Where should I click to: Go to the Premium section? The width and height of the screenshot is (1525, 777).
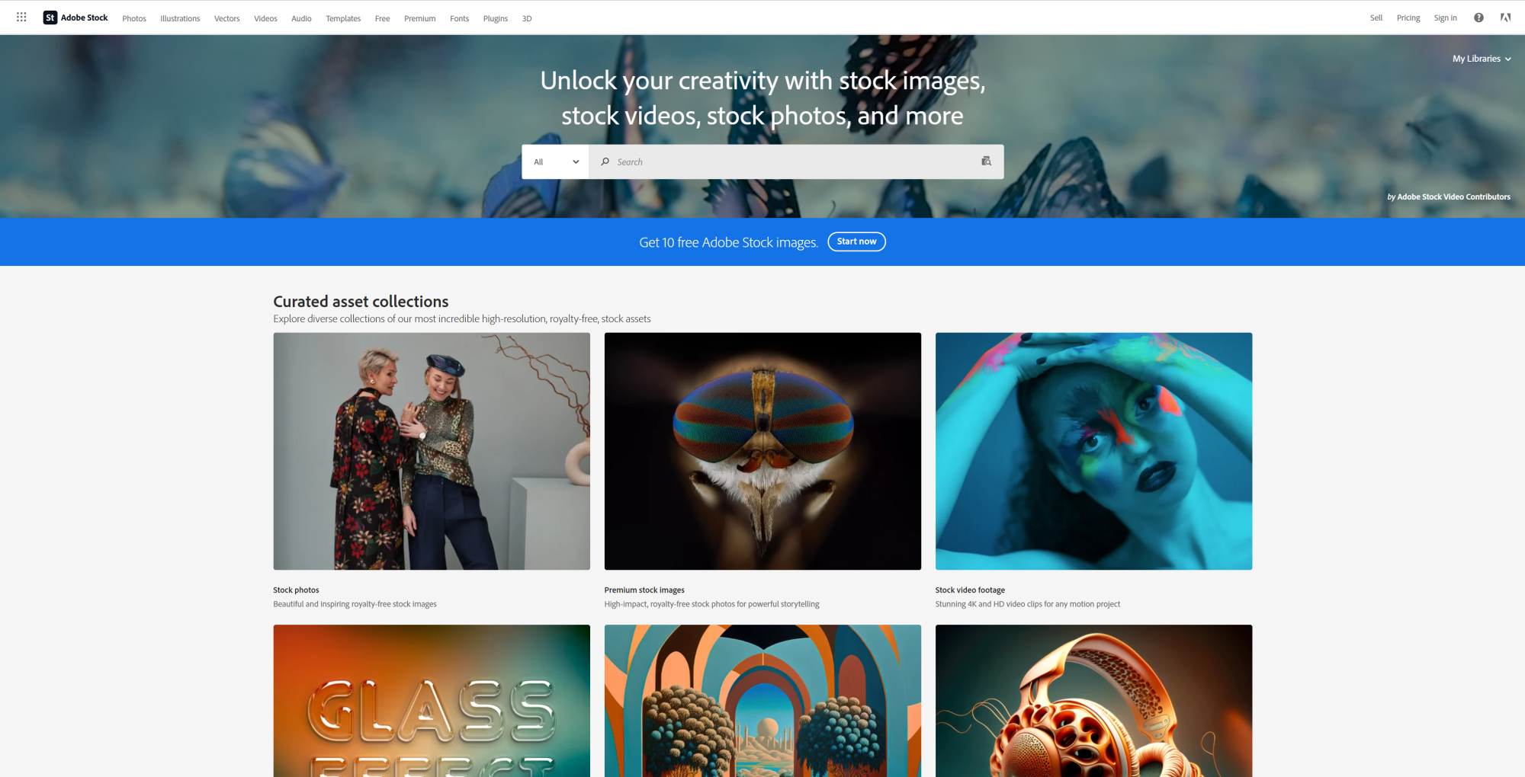(420, 18)
